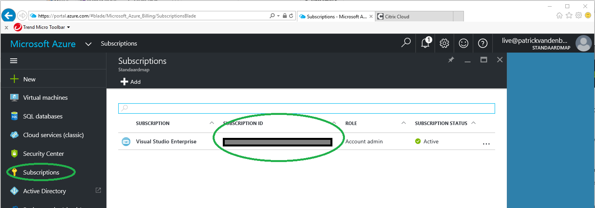Click the external link icon beside Active Directory
Viewport: 595px width, 208px height.
click(98, 190)
